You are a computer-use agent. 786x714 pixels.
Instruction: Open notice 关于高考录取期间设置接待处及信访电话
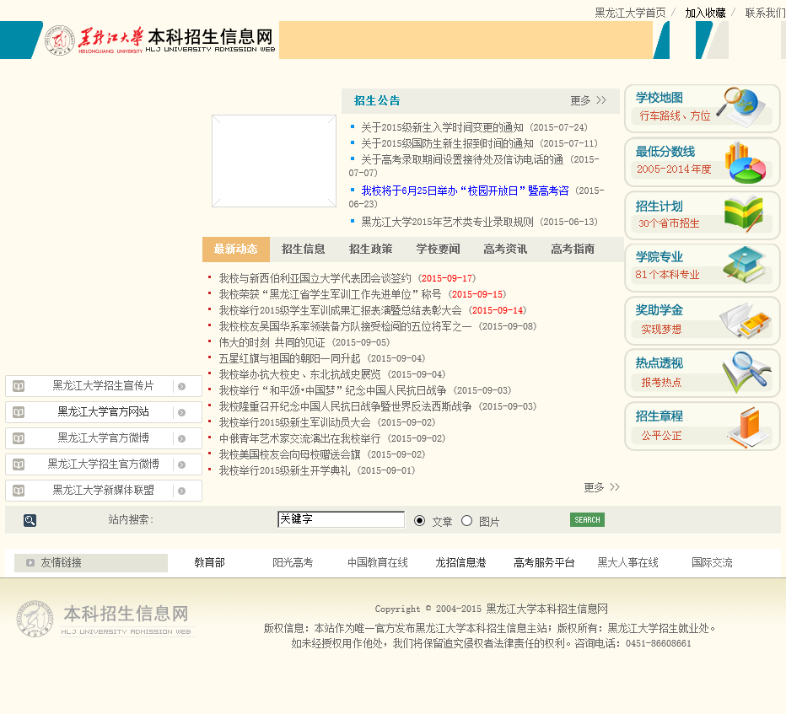pos(462,159)
